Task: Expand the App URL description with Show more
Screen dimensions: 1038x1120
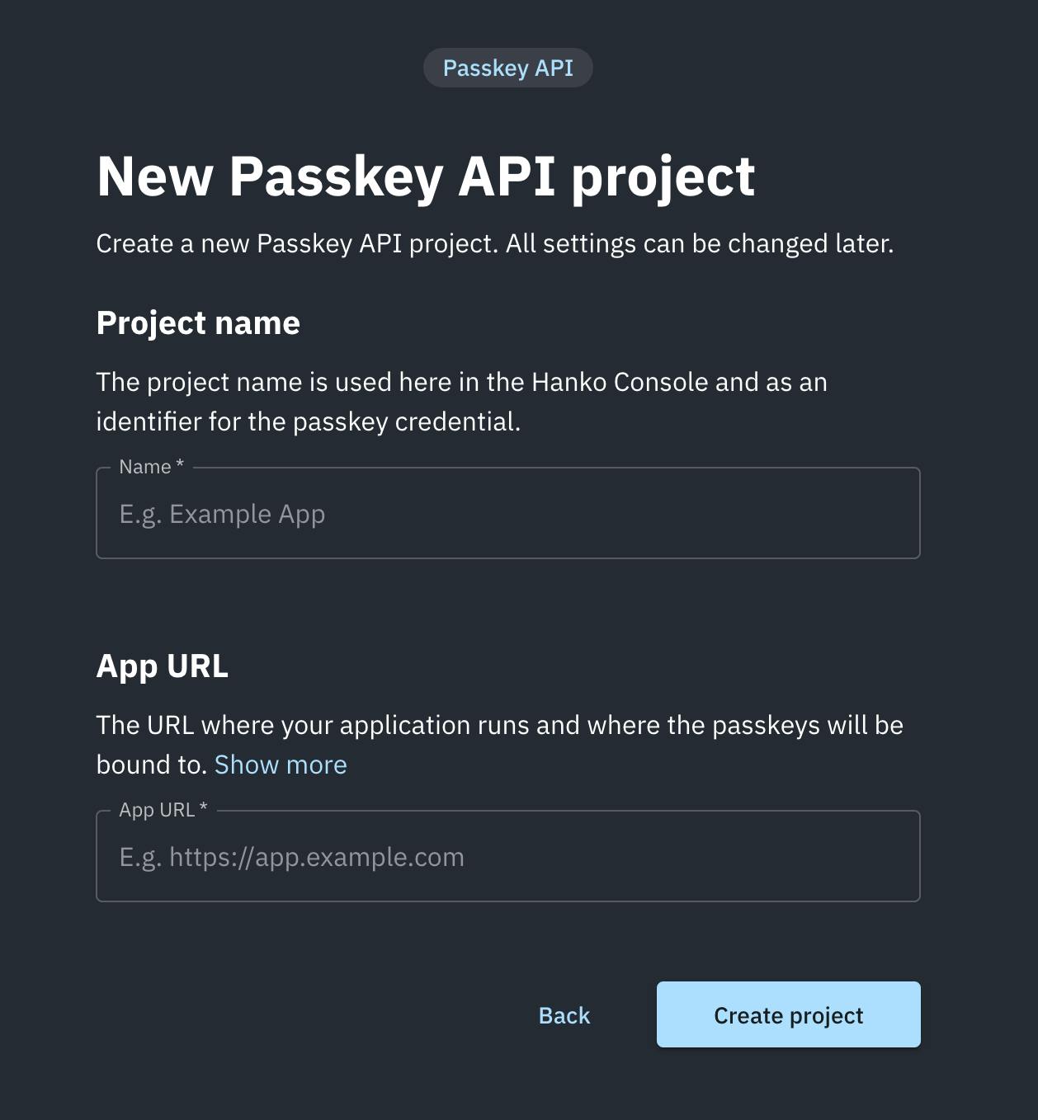Action: [x=281, y=764]
